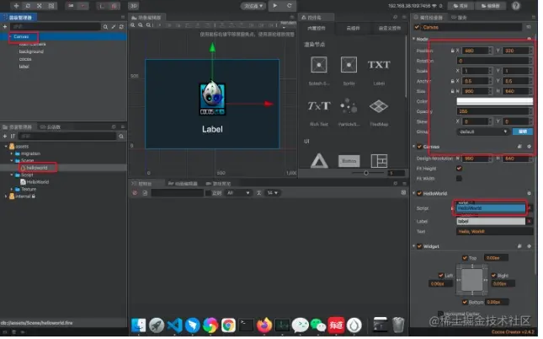Pick the Splash Sprite node from library
The image size is (543, 339).
(319, 65)
